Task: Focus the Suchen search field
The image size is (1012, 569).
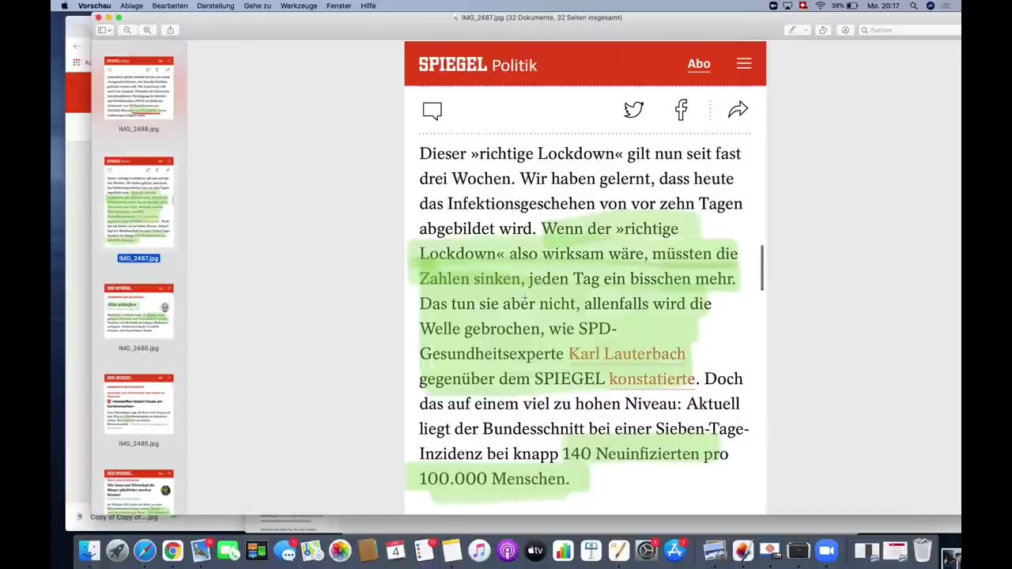Action: (x=909, y=30)
